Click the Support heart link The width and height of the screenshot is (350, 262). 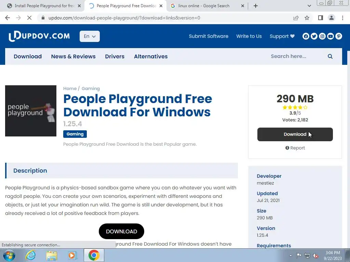(x=282, y=36)
